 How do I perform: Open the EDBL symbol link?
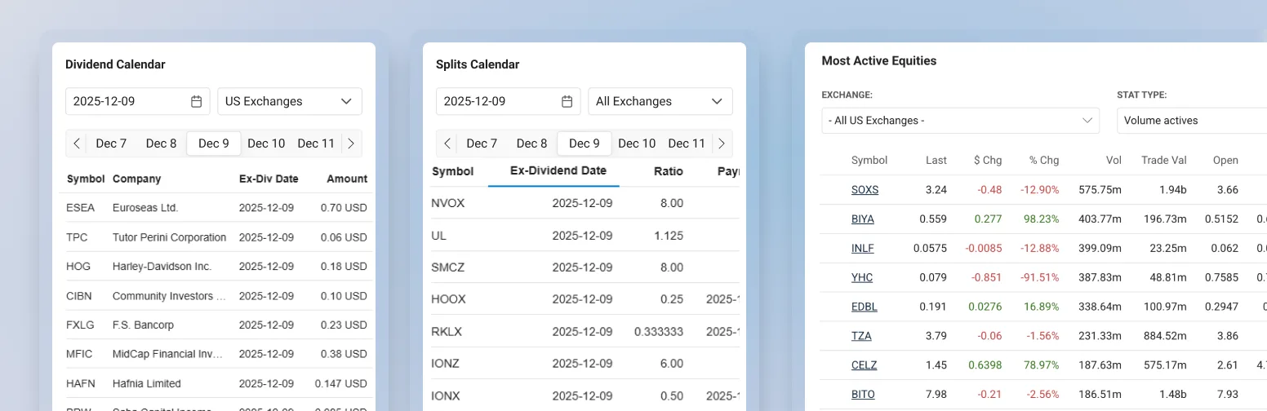pos(864,307)
